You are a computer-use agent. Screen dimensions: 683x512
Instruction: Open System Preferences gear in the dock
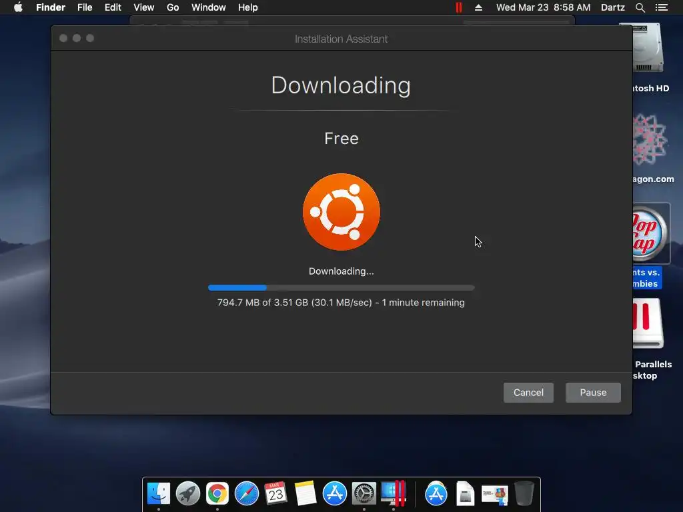pos(364,493)
